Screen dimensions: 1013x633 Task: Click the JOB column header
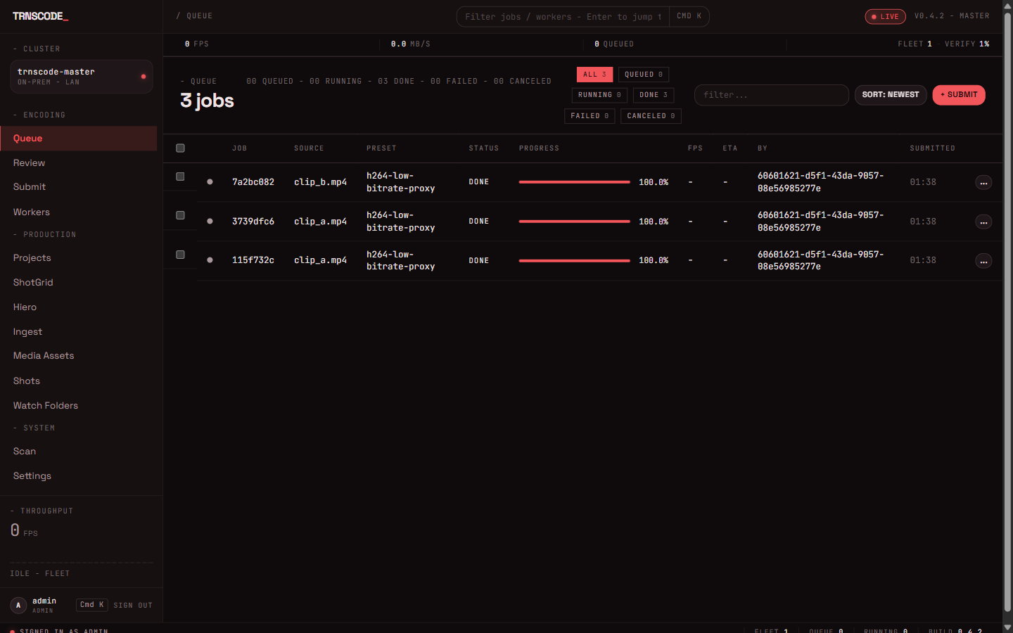tap(240, 148)
